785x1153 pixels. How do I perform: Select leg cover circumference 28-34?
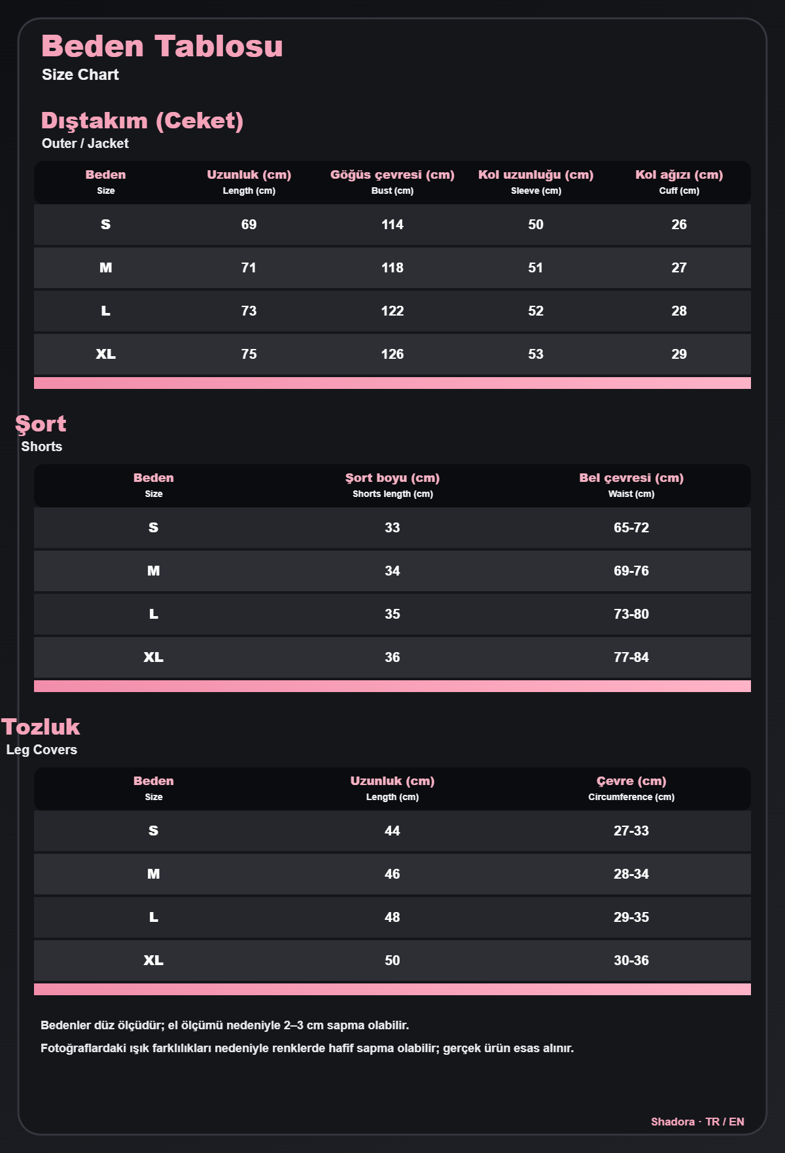pos(631,874)
